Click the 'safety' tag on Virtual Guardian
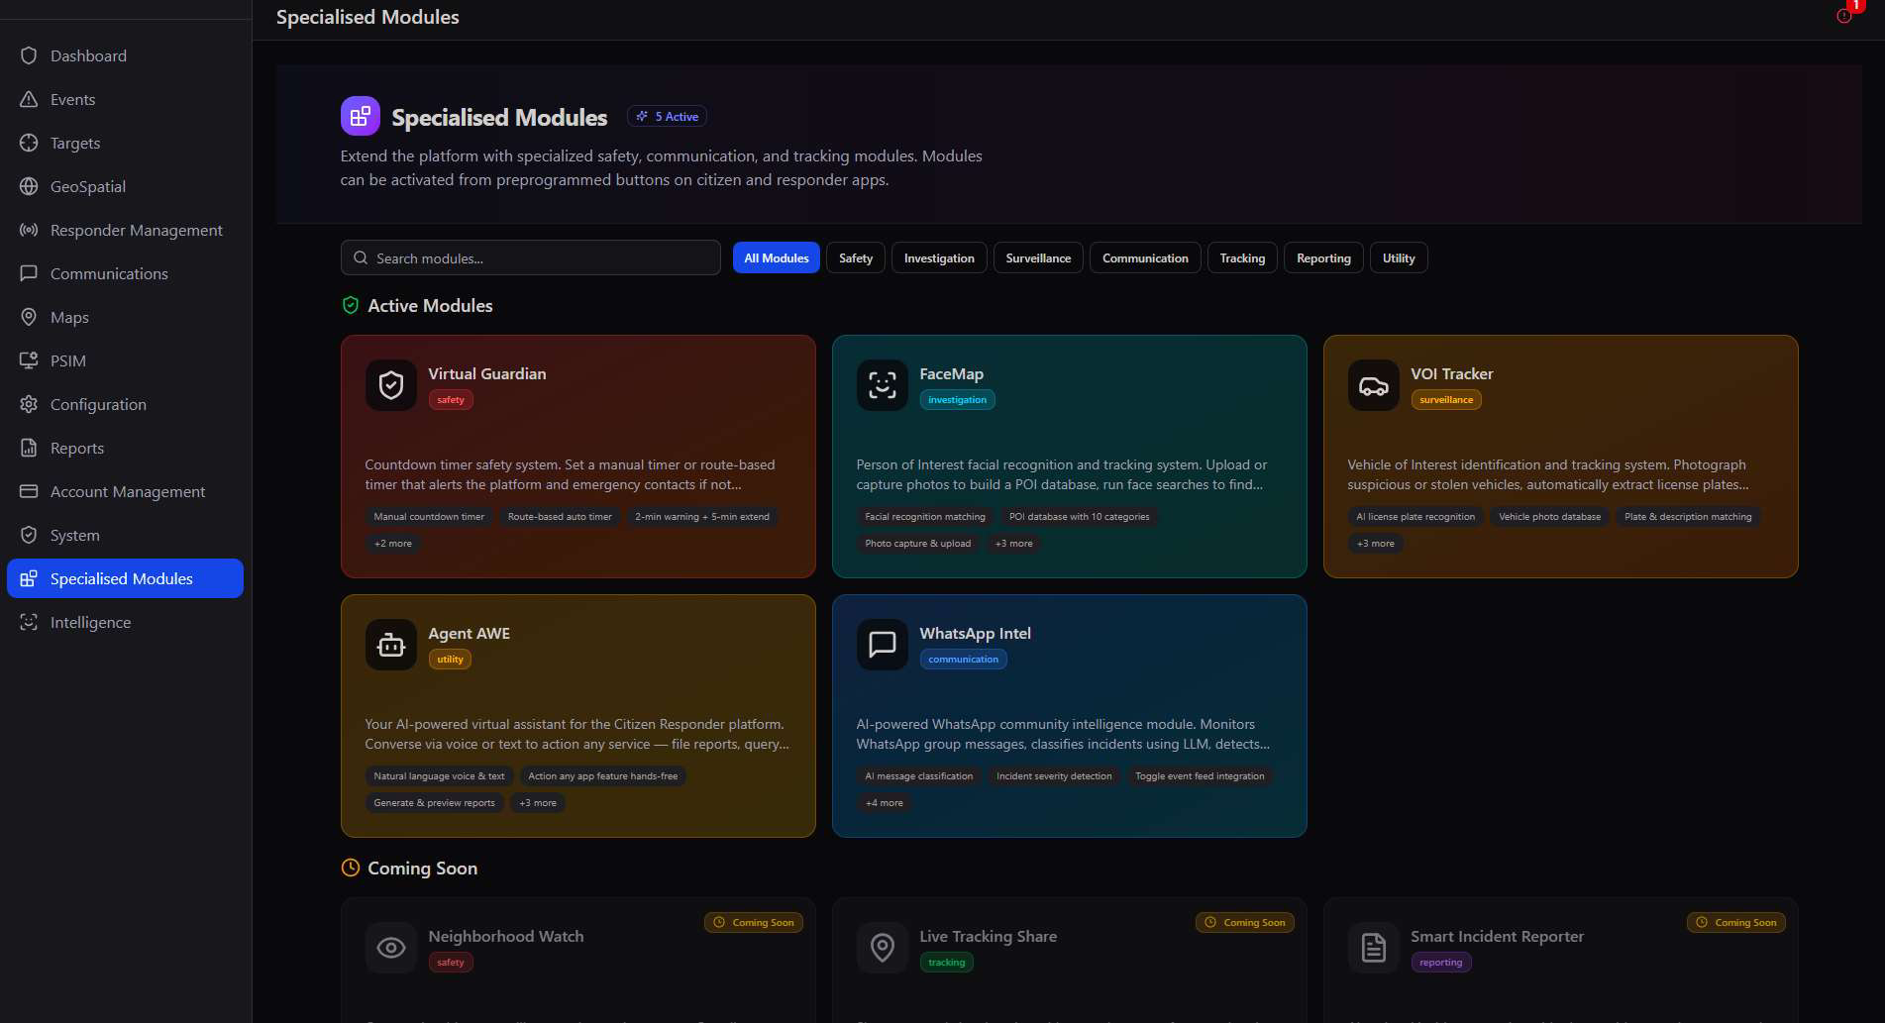1885x1023 pixels. click(x=451, y=399)
